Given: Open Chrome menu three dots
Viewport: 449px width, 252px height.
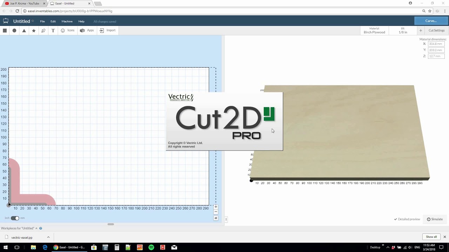Looking at the screenshot, I should click(445, 11).
